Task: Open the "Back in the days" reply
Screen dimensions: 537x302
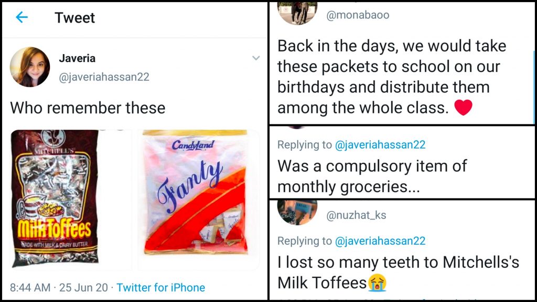Action: coord(392,76)
